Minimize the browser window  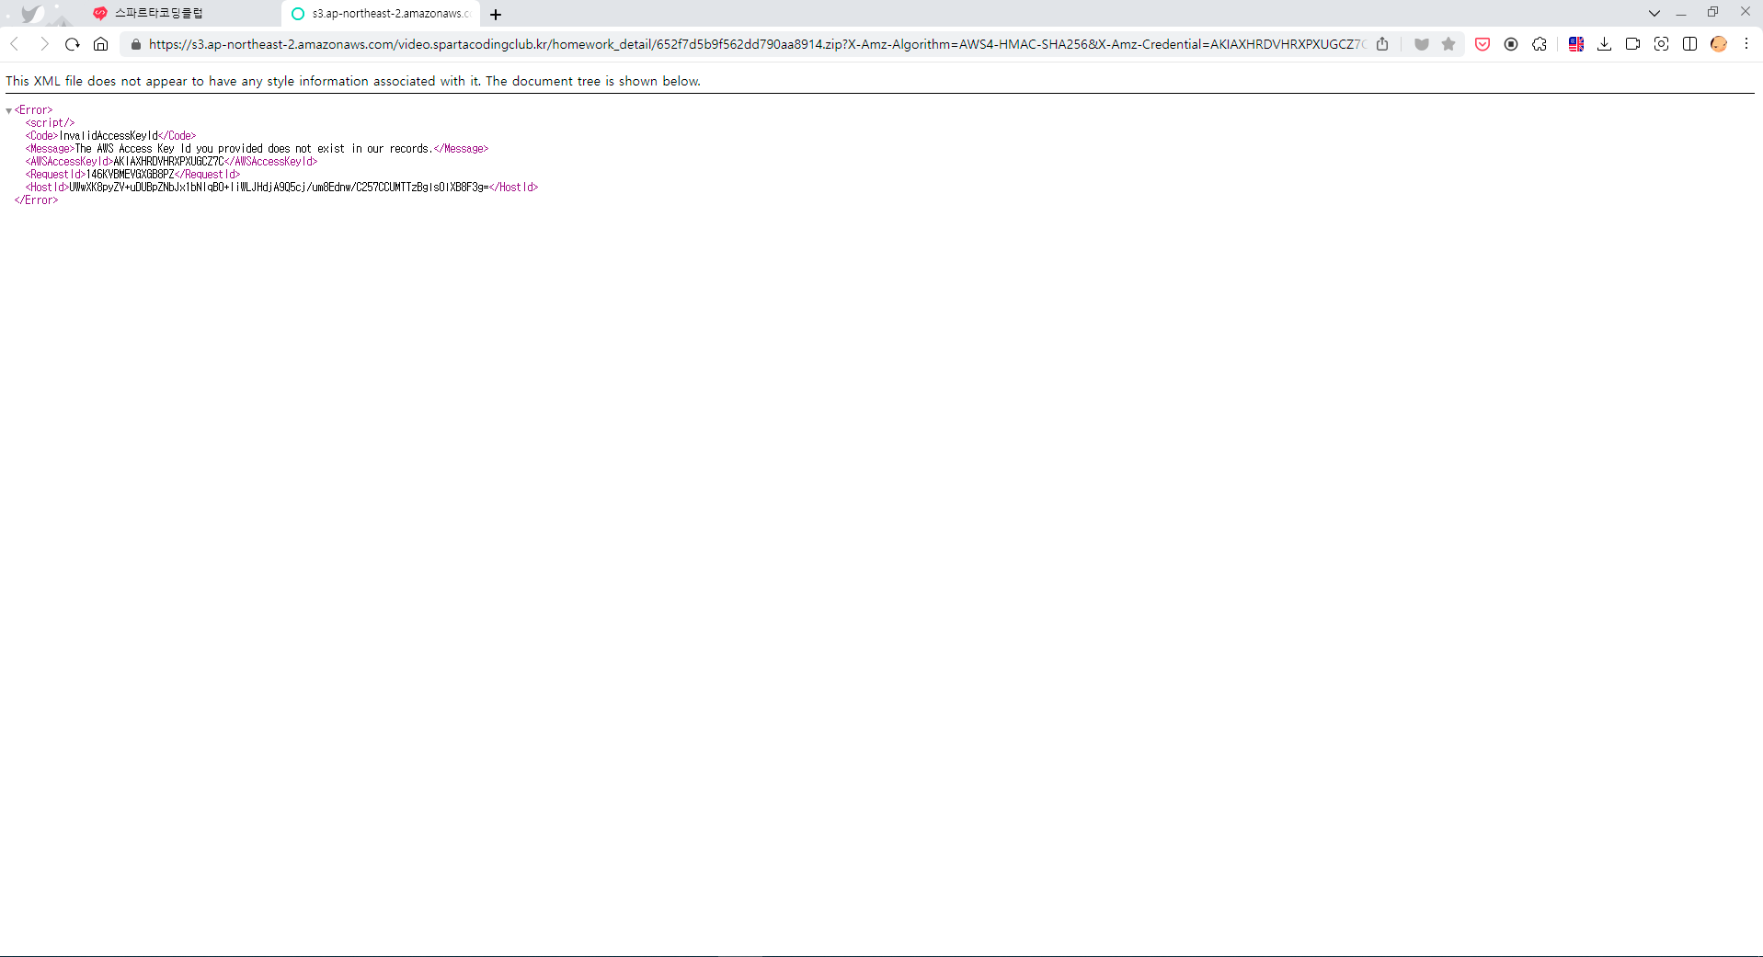1681,14
